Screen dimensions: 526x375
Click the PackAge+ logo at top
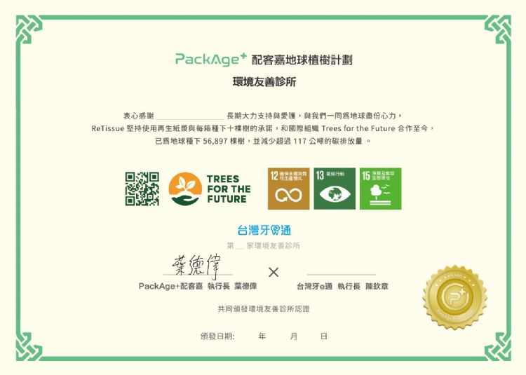tap(210, 60)
